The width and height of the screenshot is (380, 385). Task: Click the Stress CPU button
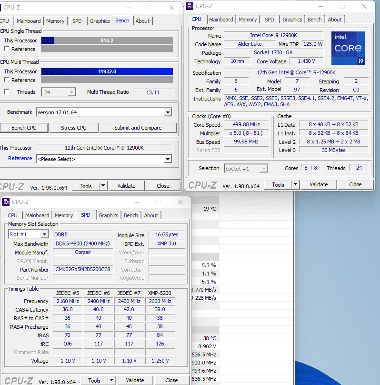point(74,128)
